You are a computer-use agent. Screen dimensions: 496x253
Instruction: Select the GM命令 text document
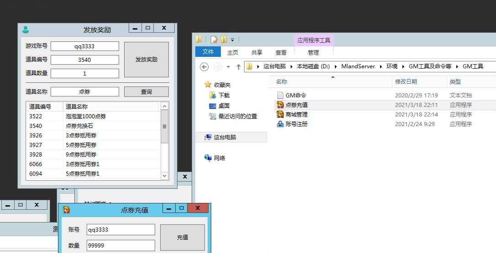(296, 96)
